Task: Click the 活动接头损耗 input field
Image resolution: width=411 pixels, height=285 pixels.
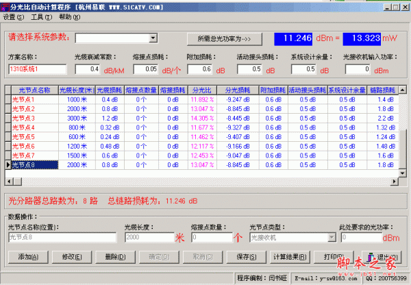Action: pyautogui.click(x=249, y=69)
